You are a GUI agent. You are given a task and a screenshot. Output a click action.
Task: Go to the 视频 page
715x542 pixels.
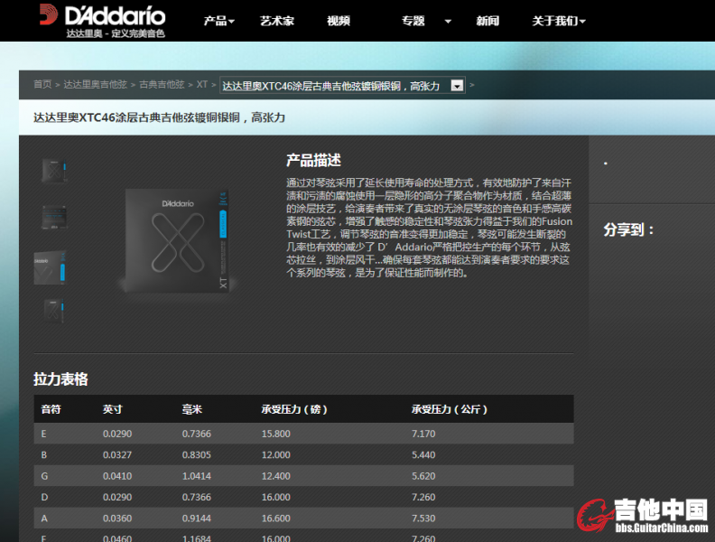(339, 21)
